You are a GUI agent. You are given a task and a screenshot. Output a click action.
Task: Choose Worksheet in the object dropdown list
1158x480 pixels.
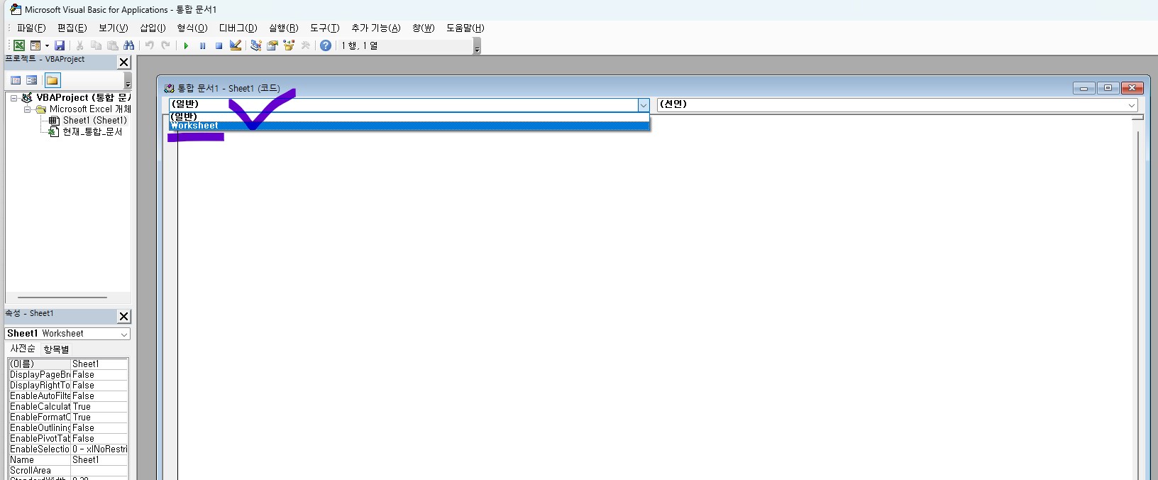pos(409,126)
